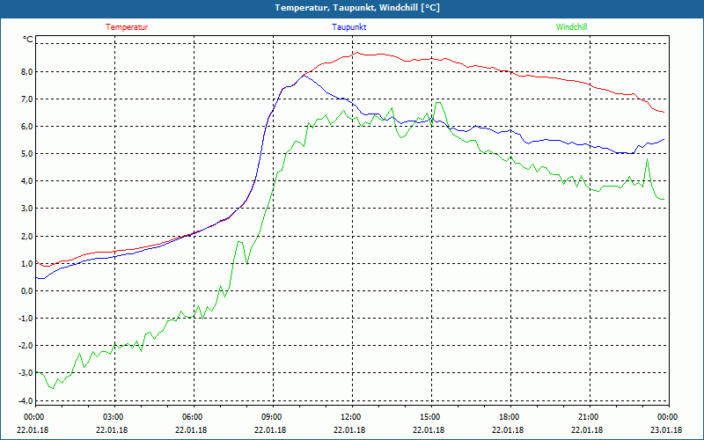
Task: Click the '2,0' y-axis value
Action: click(27, 236)
